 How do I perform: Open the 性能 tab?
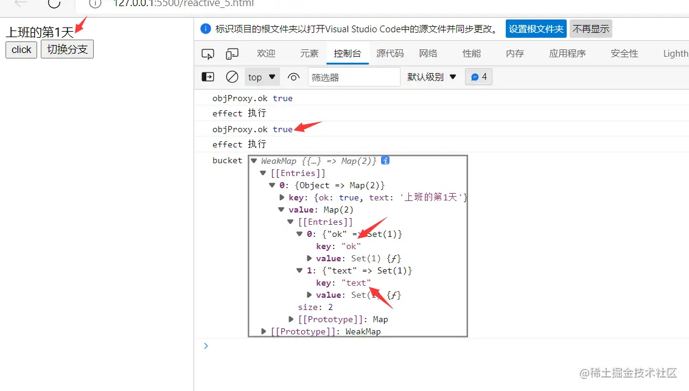click(472, 54)
